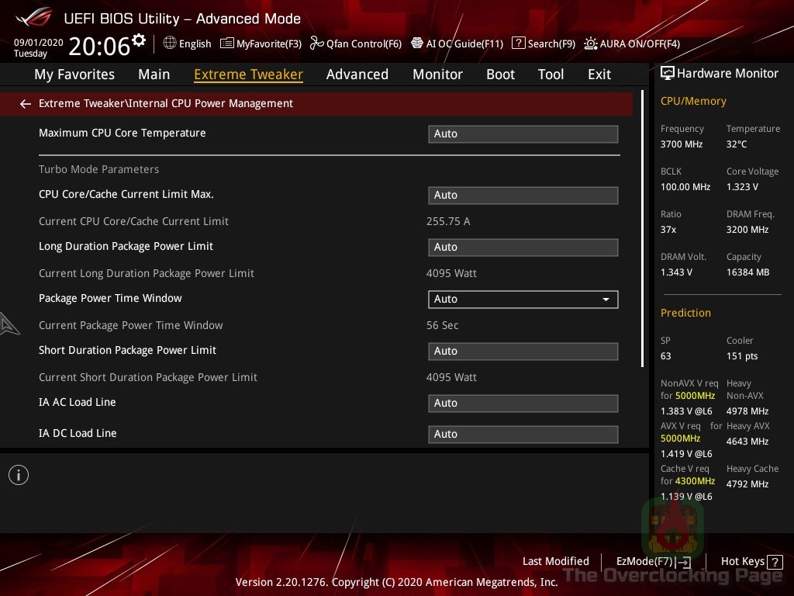The width and height of the screenshot is (794, 596).
Task: Select the Short Duration Package Power Limit field
Action: point(523,351)
